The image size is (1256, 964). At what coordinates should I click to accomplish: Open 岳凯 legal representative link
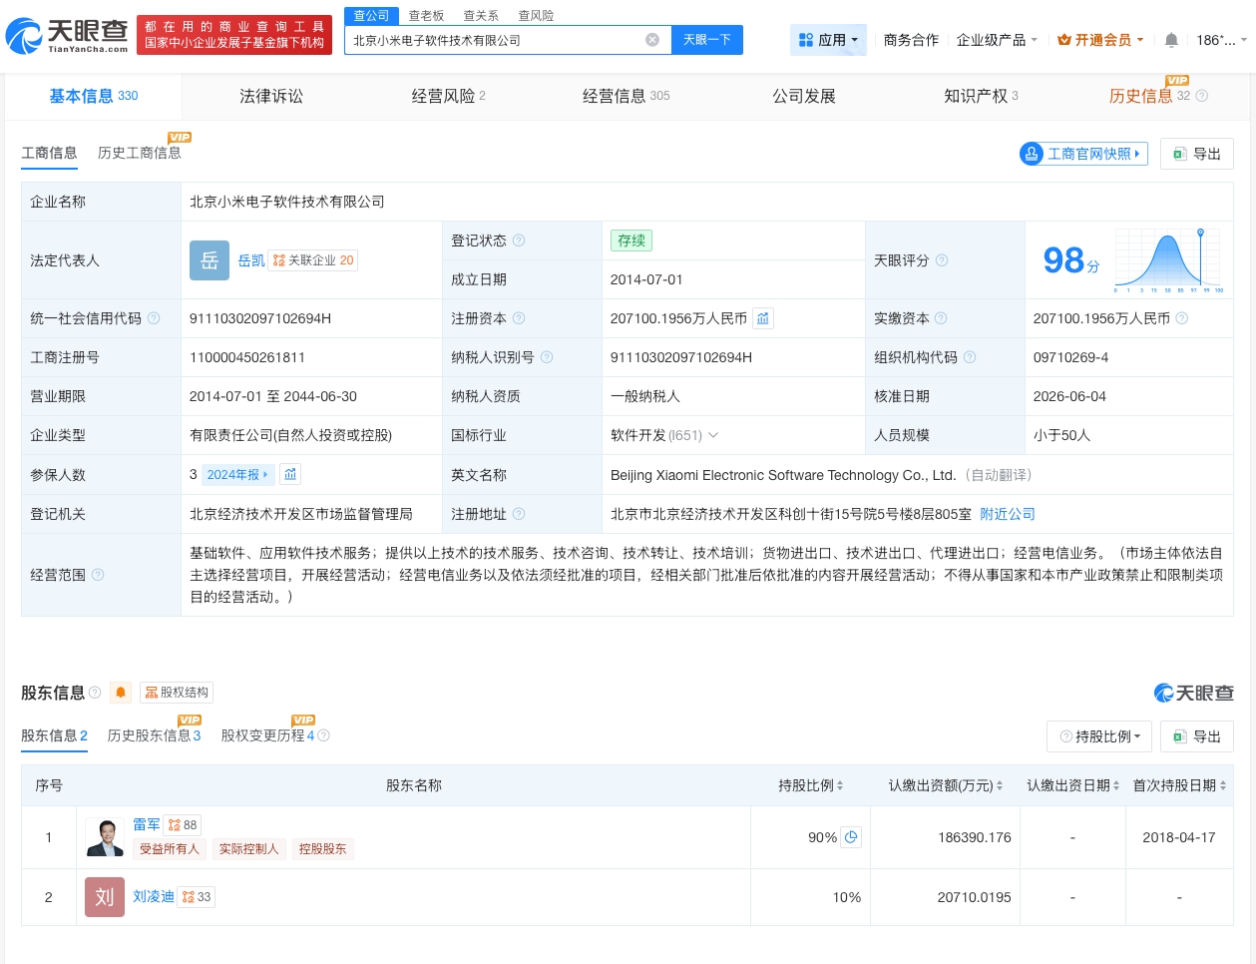[x=251, y=260]
